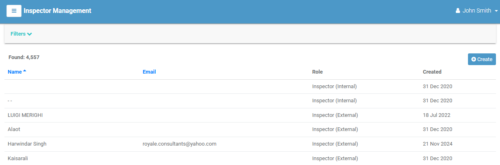
Task: Click the Created column header
Action: 432,72
